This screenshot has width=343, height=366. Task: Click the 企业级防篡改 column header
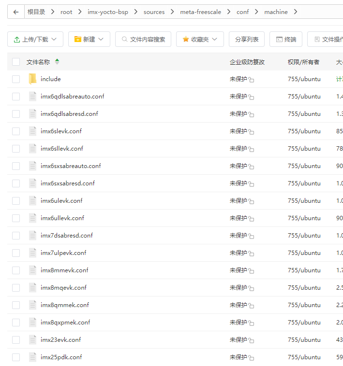[x=247, y=62]
